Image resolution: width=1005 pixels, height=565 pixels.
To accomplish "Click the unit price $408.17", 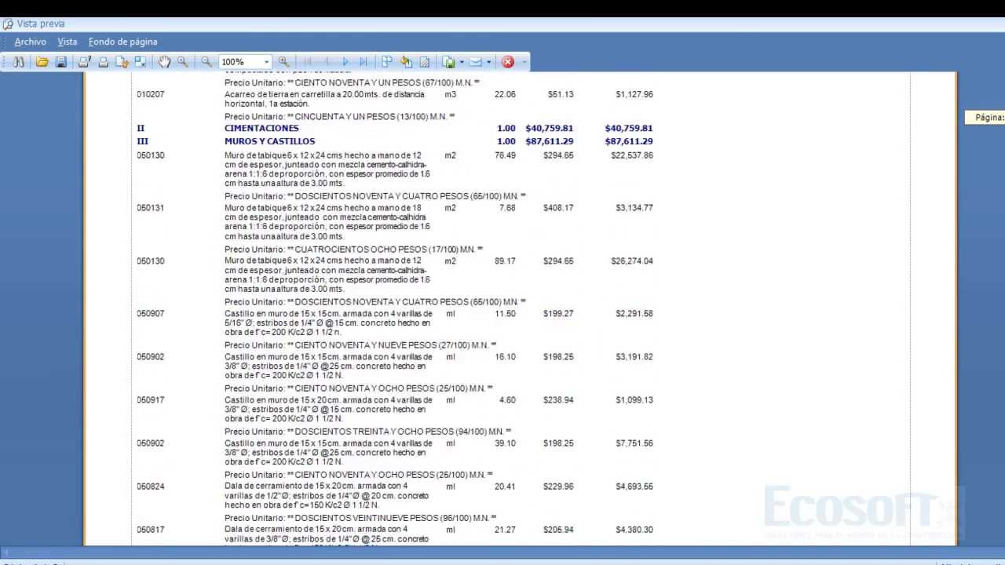I will click(x=558, y=208).
